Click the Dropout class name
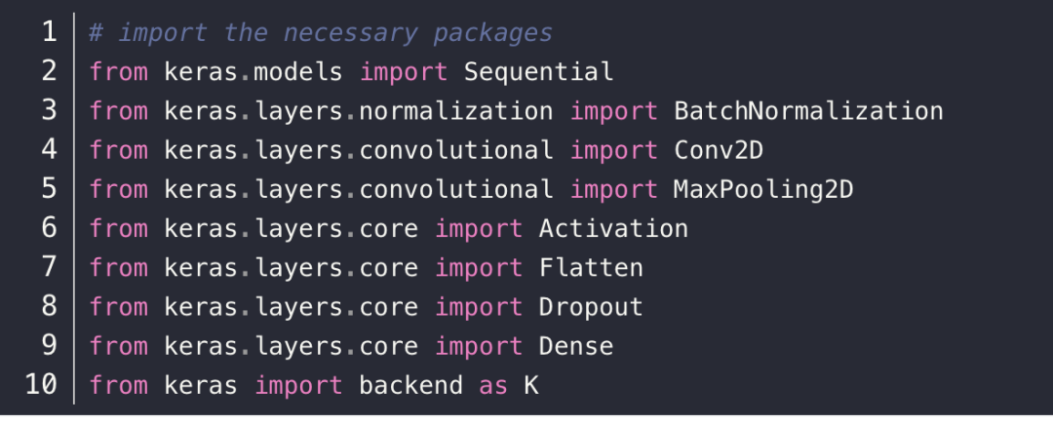The width and height of the screenshot is (1053, 424). click(x=591, y=306)
